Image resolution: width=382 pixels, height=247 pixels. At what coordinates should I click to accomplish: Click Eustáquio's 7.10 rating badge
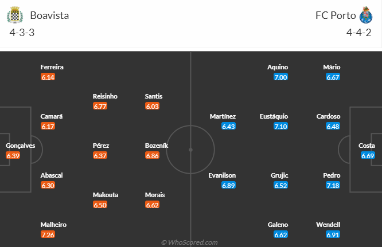[280, 127]
